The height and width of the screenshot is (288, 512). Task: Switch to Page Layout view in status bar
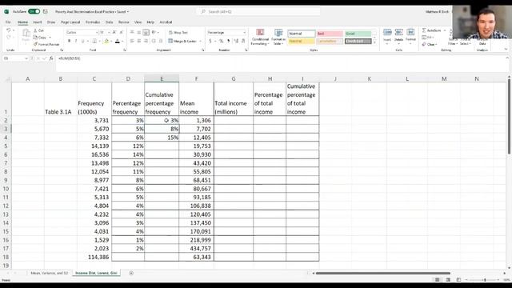[x=448, y=280]
